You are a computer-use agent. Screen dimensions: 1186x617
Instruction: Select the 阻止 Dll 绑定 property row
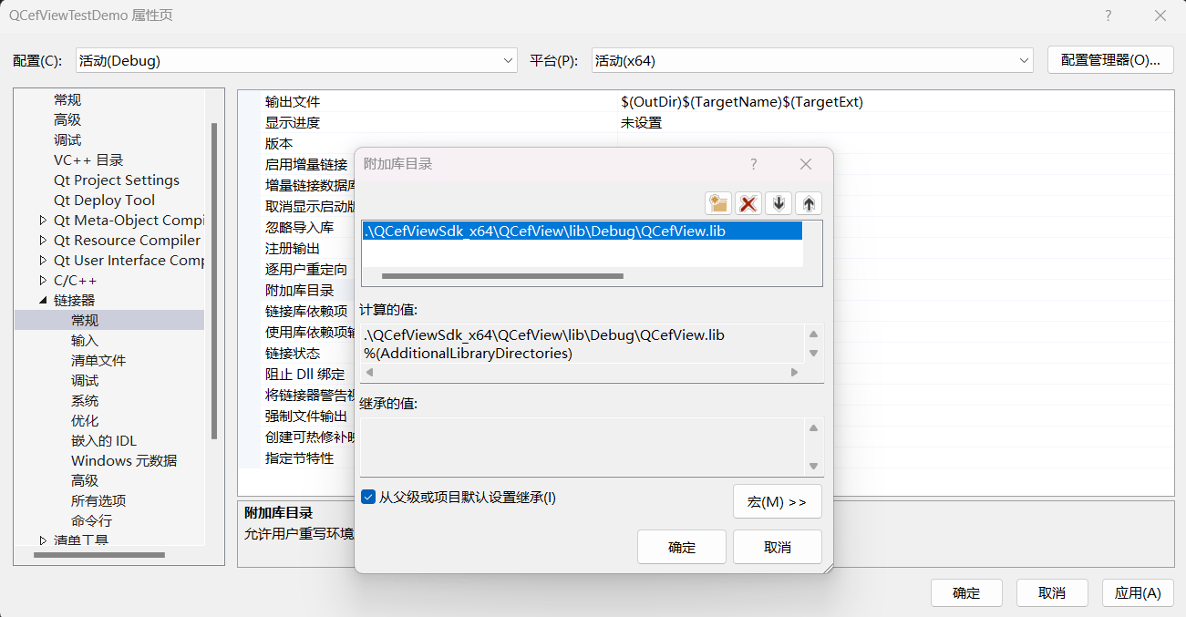pyautogui.click(x=299, y=375)
